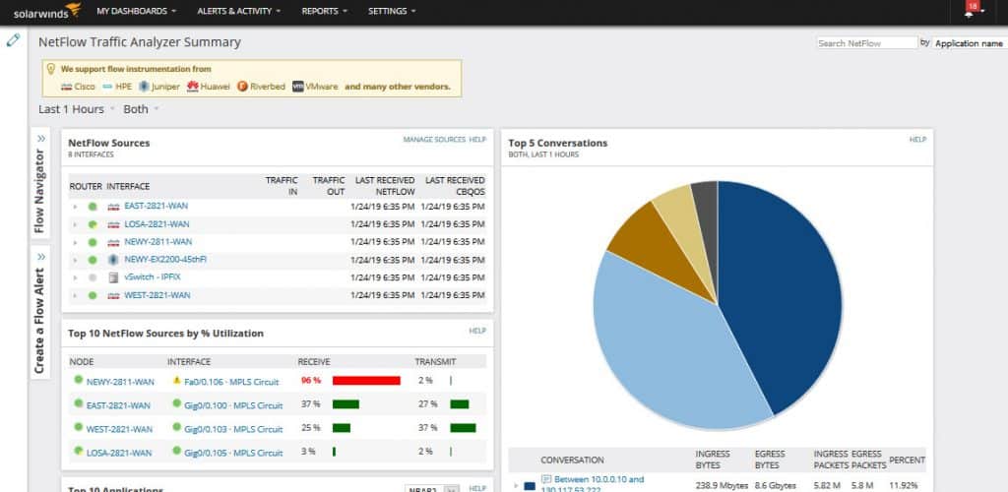
Task: Open the Settings menu
Action: coord(392,11)
